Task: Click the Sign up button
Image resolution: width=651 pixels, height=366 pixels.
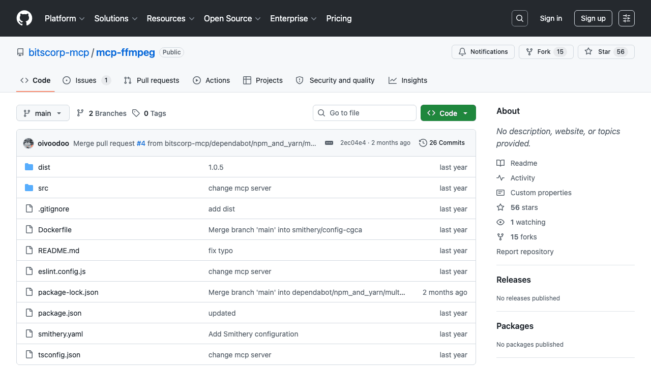Action: click(x=593, y=18)
